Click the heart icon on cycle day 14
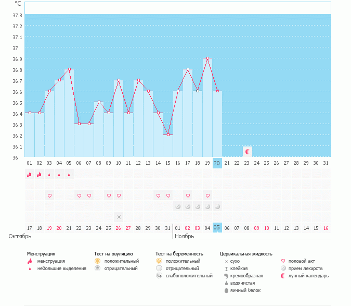The width and height of the screenshot is (351, 306). point(158,196)
